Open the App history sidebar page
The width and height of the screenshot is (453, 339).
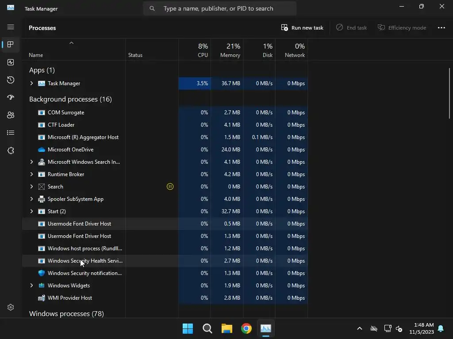[x=11, y=80]
